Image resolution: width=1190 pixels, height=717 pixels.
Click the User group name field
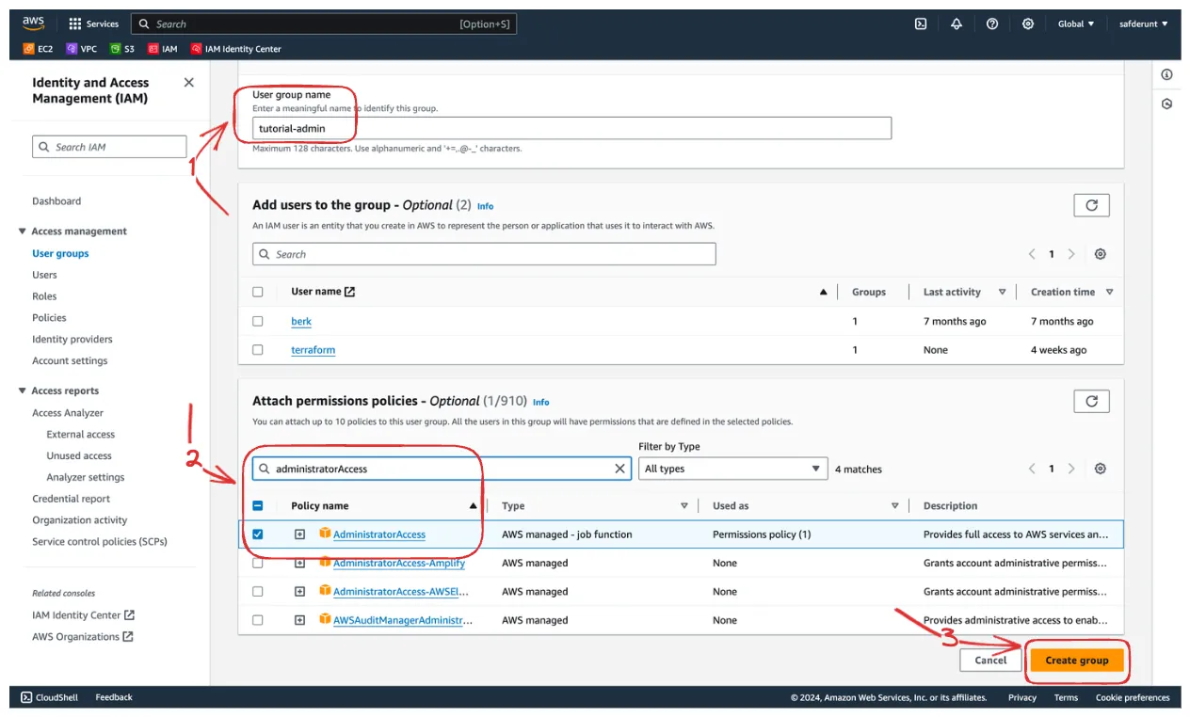(571, 128)
